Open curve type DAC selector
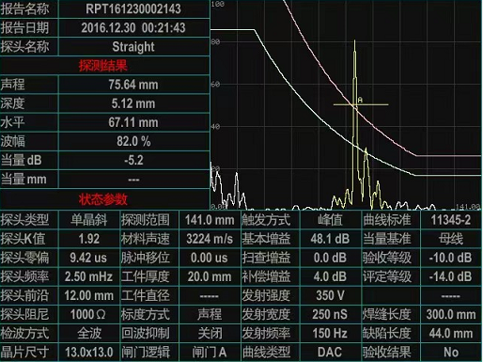The height and width of the screenshot is (362, 483). point(330,353)
